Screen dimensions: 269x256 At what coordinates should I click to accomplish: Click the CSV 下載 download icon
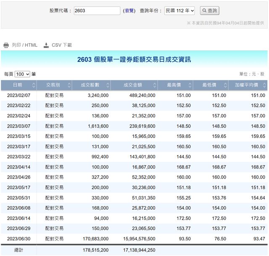tap(46, 45)
